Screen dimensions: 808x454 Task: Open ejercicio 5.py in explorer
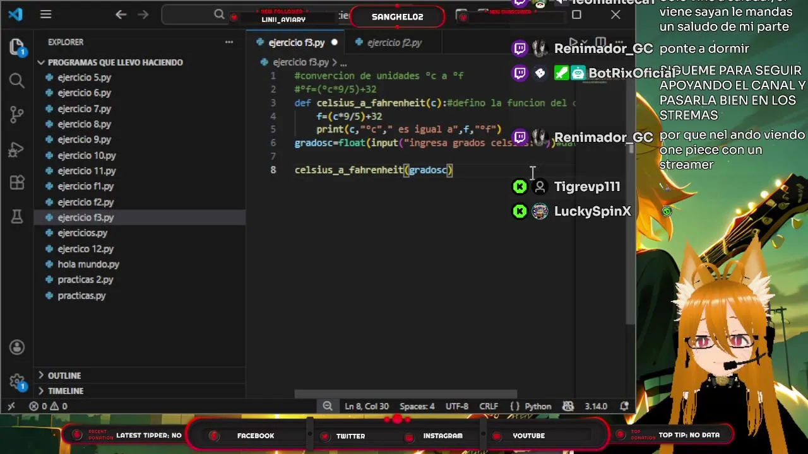[84, 78]
